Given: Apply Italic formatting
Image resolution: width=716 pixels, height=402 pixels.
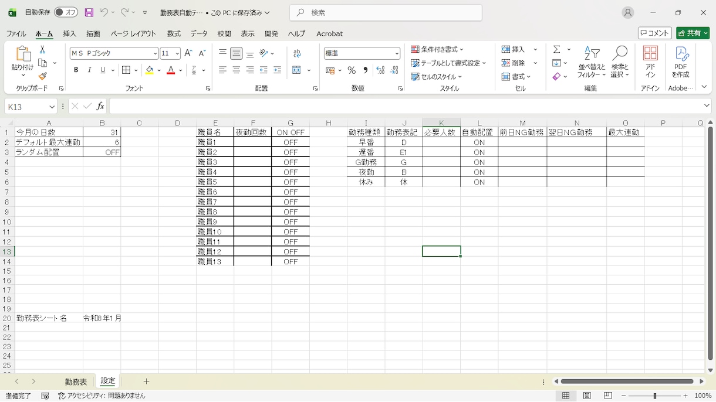Looking at the screenshot, I should point(89,70).
